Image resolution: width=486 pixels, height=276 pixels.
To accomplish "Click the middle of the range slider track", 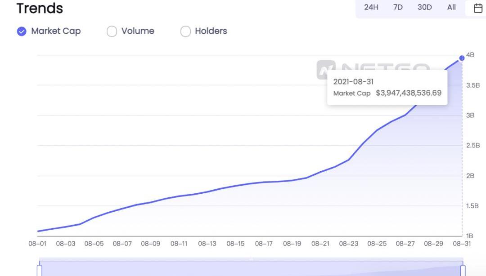I will pos(251,268).
